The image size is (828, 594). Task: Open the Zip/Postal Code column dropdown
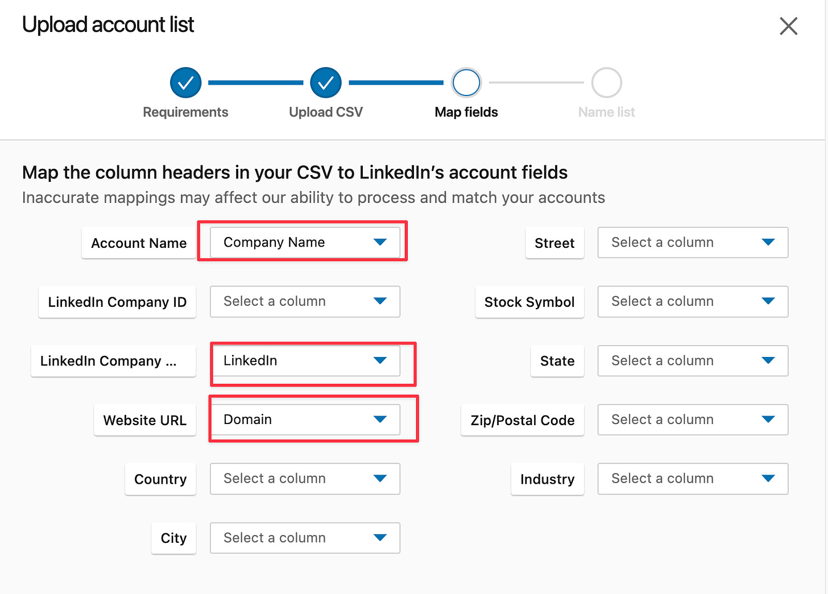pyautogui.click(x=693, y=420)
